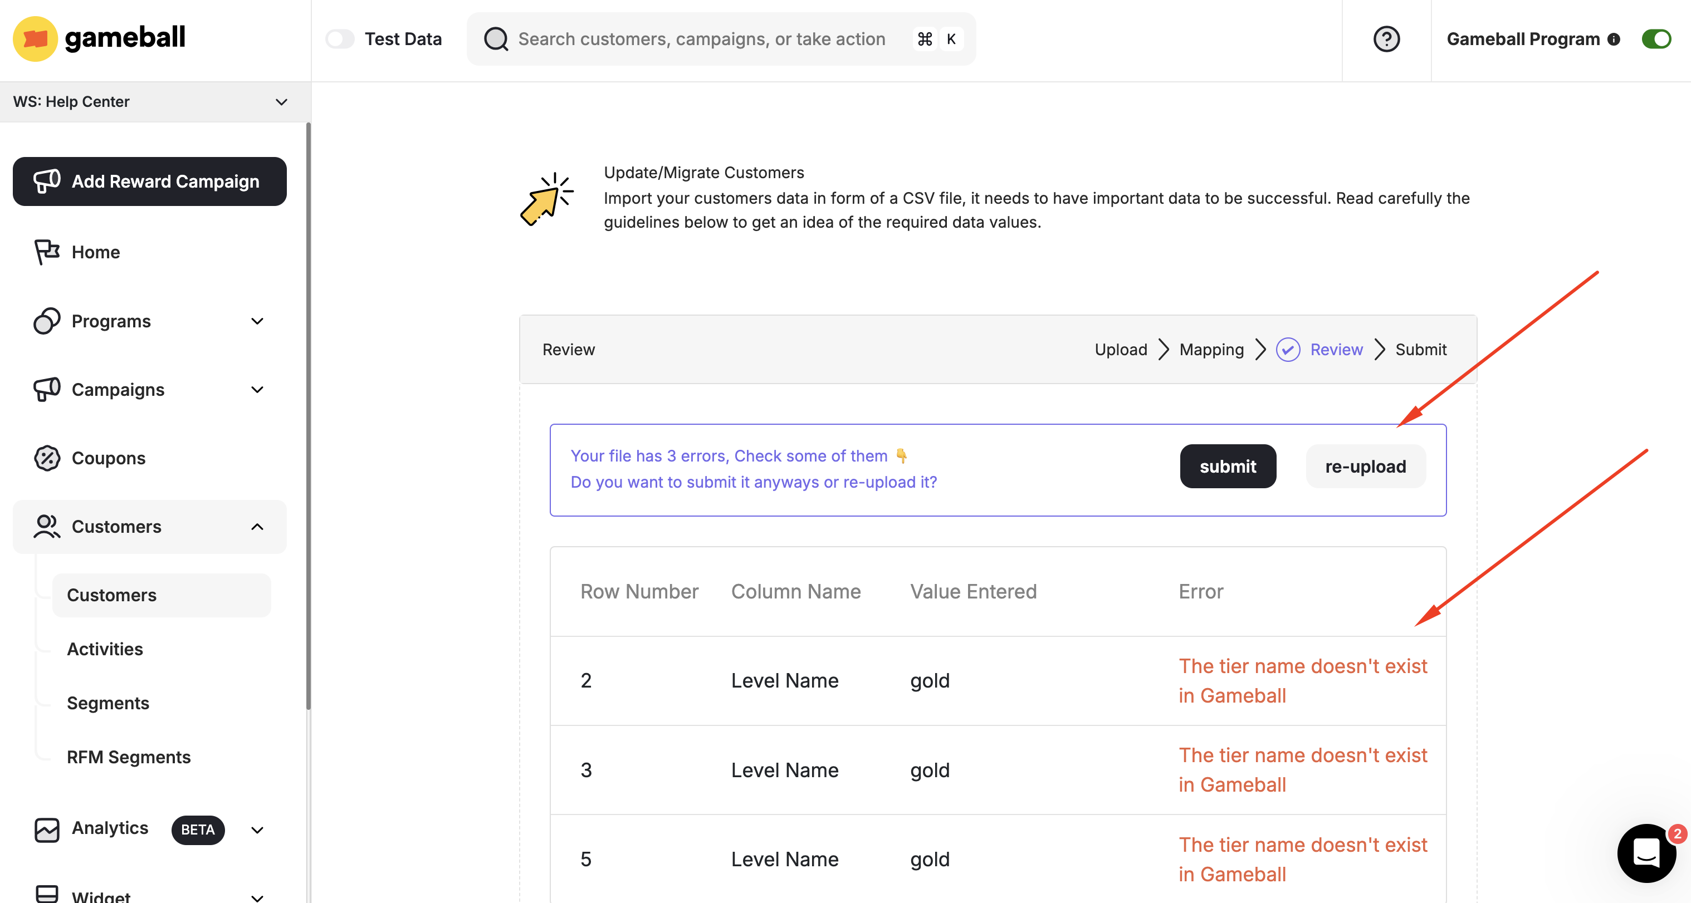Go to the Mapping step
The height and width of the screenshot is (903, 1691).
pyautogui.click(x=1211, y=349)
